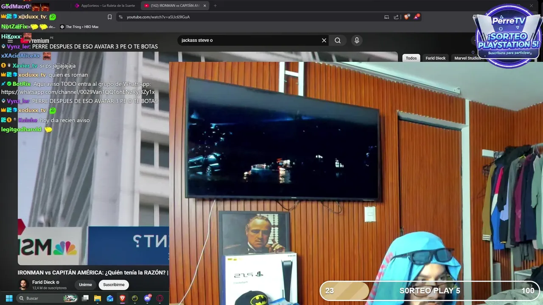
Task: Click the install/cast screen icon in the address bar
Action: [x=386, y=17]
